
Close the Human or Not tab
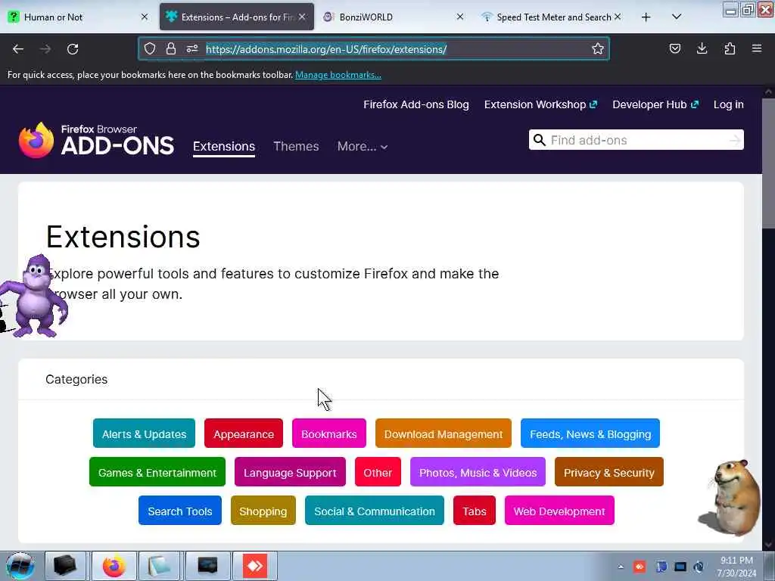coord(145,17)
